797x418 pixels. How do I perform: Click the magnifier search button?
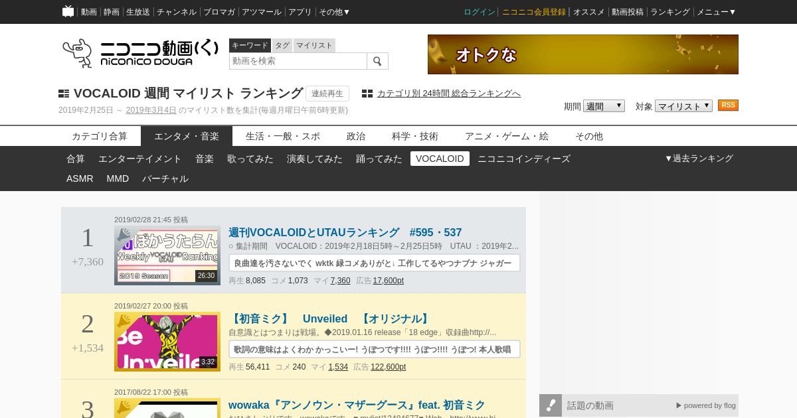[377, 61]
